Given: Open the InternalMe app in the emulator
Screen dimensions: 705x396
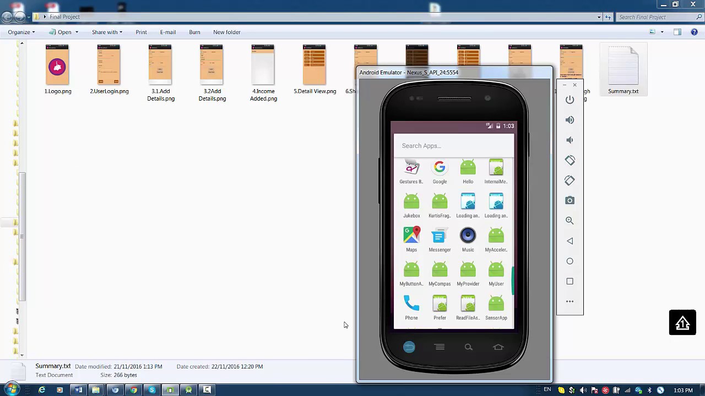Looking at the screenshot, I should tap(496, 172).
